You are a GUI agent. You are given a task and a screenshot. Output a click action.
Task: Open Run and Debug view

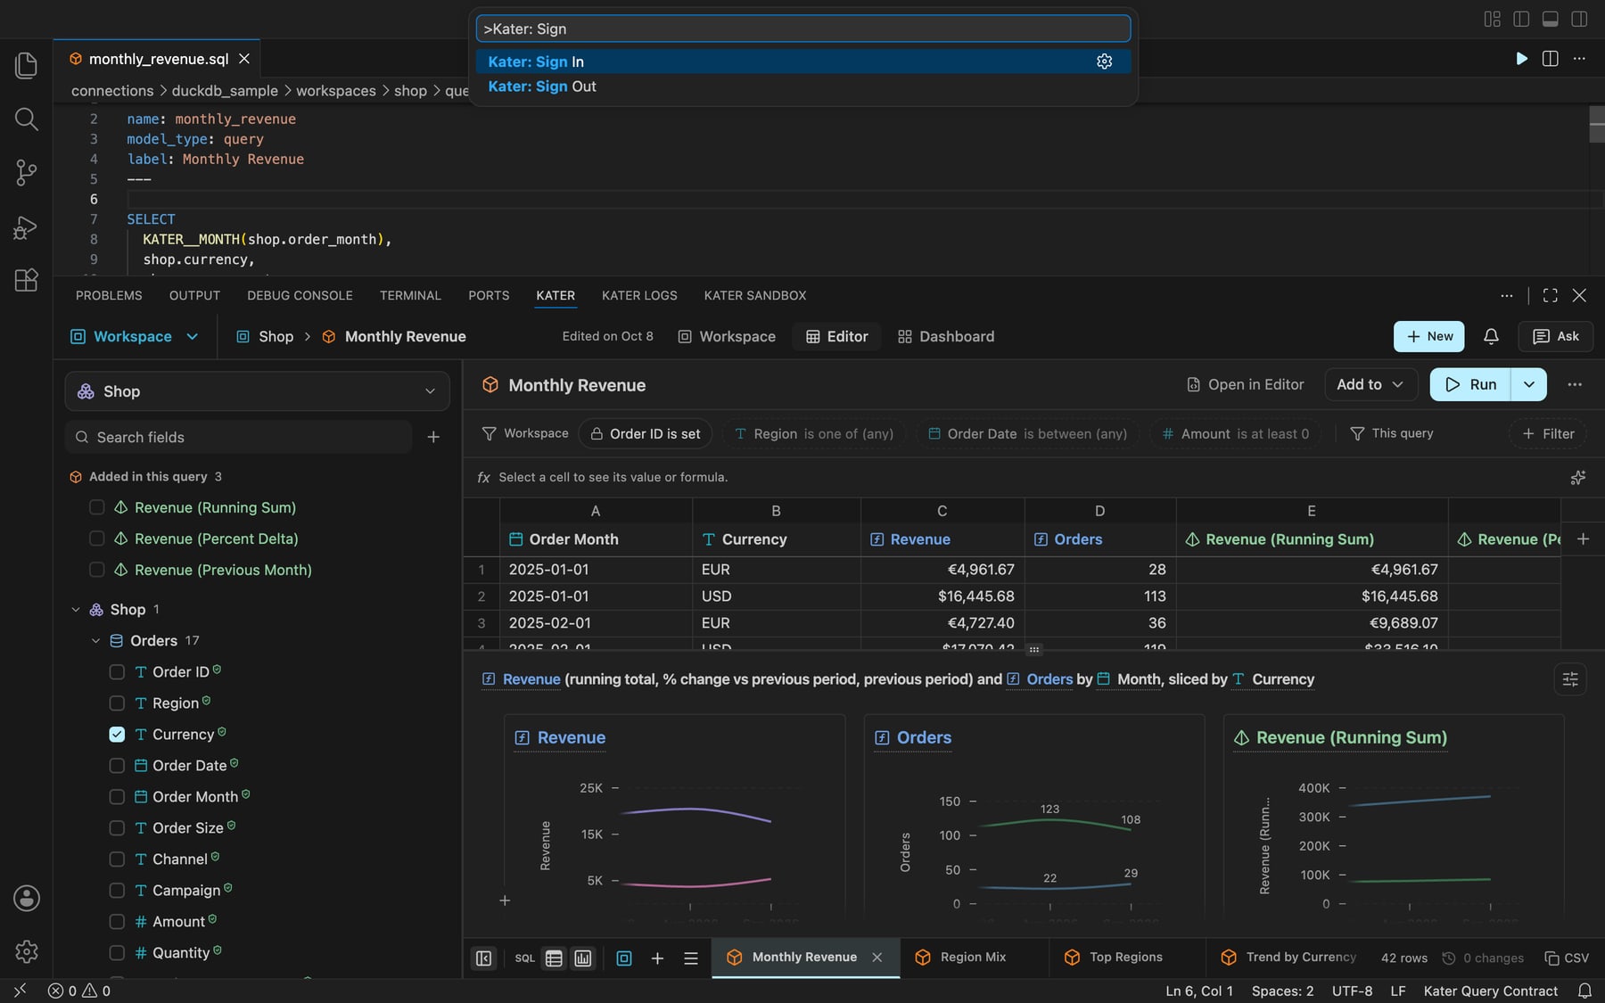pyautogui.click(x=27, y=227)
